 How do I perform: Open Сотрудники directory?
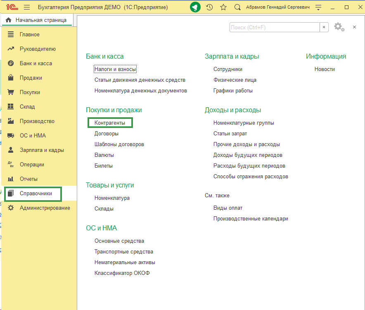(x=228, y=69)
